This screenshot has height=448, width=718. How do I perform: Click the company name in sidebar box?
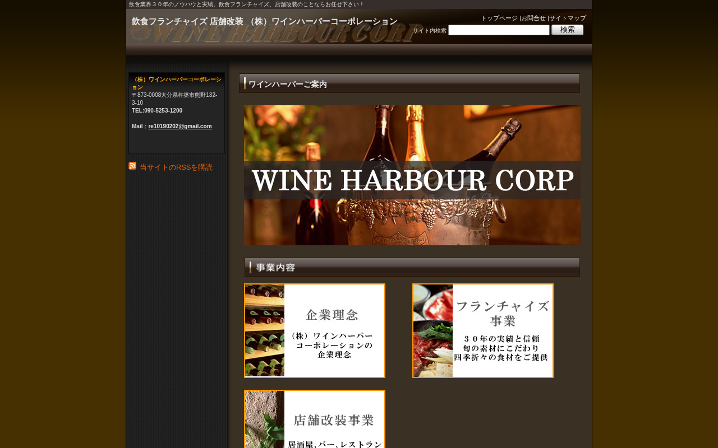(x=177, y=83)
